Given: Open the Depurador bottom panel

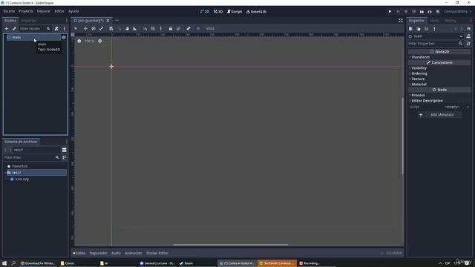Looking at the screenshot, I should click(x=98, y=253).
